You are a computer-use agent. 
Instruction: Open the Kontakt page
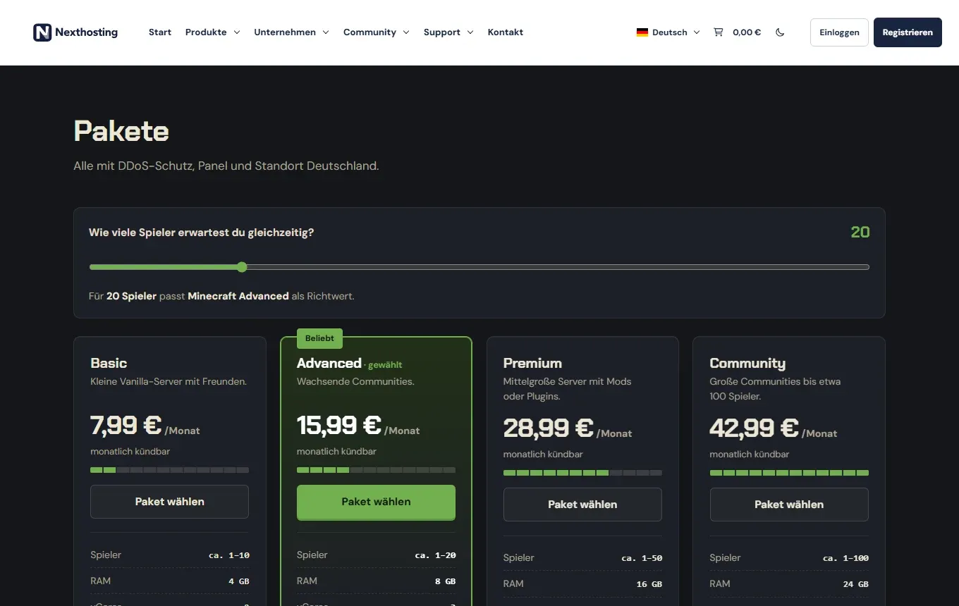506,32
